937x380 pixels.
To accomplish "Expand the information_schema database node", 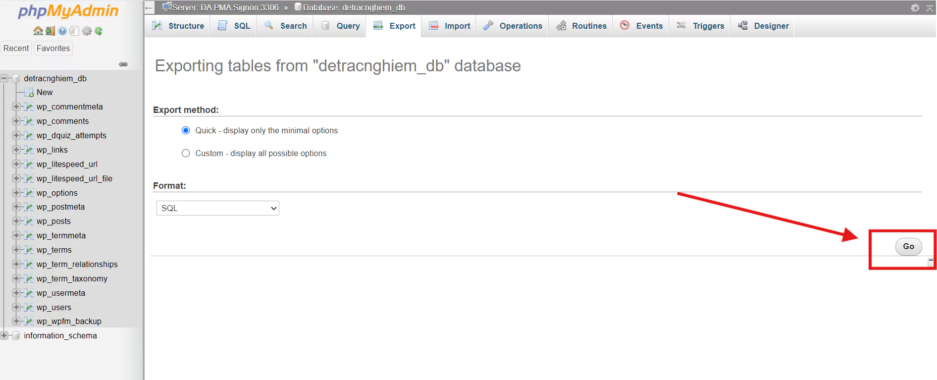I will coord(4,335).
